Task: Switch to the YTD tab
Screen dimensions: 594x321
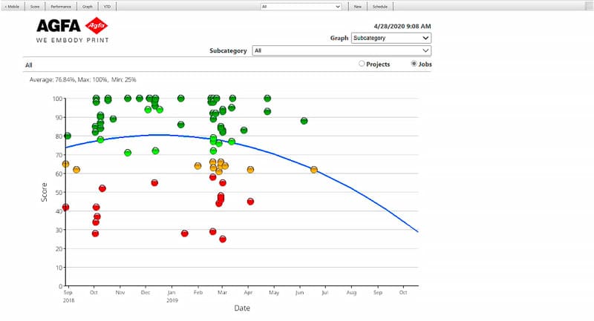Action: (107, 7)
